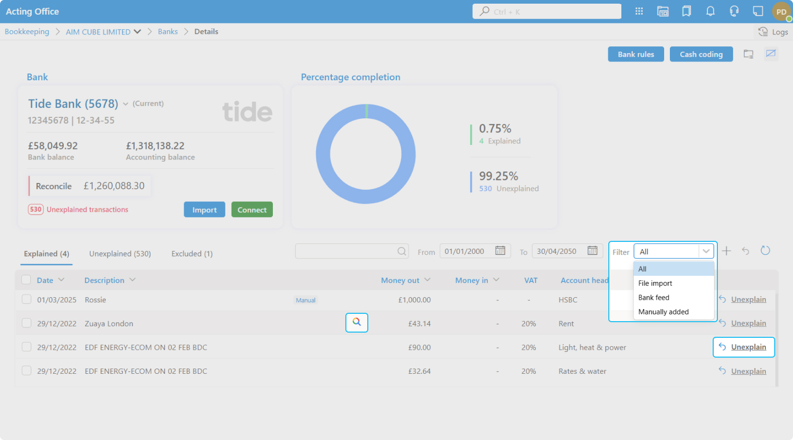
Task: Click the refresh icon near Filter
Action: click(x=765, y=251)
